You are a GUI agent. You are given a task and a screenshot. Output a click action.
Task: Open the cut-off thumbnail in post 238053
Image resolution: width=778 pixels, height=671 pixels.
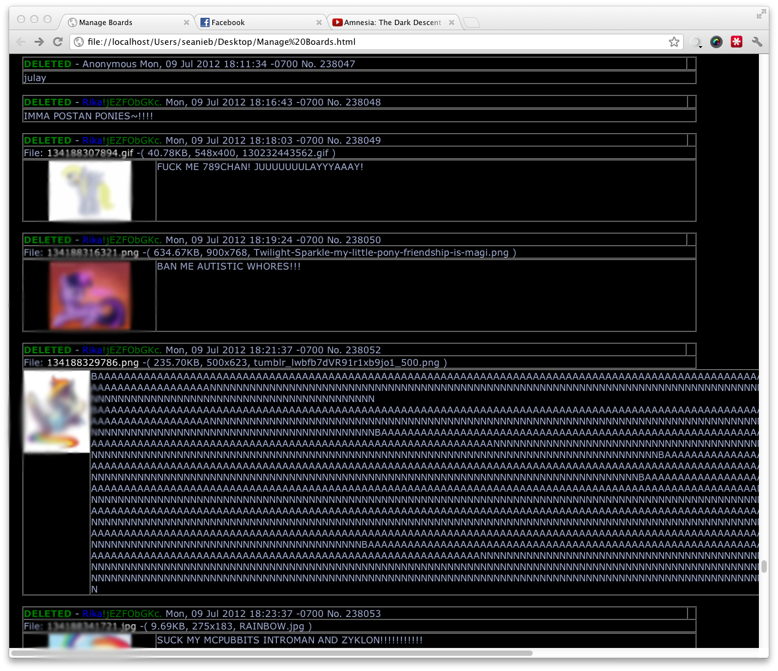pos(90,641)
